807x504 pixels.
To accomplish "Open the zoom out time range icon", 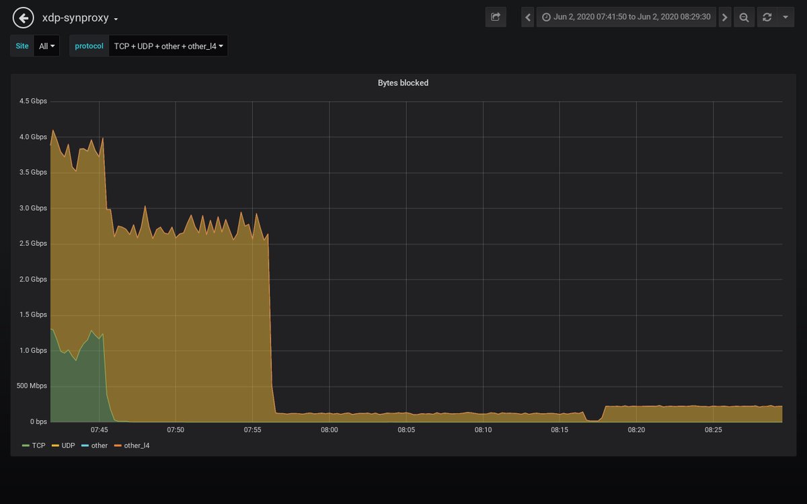I will pos(744,17).
